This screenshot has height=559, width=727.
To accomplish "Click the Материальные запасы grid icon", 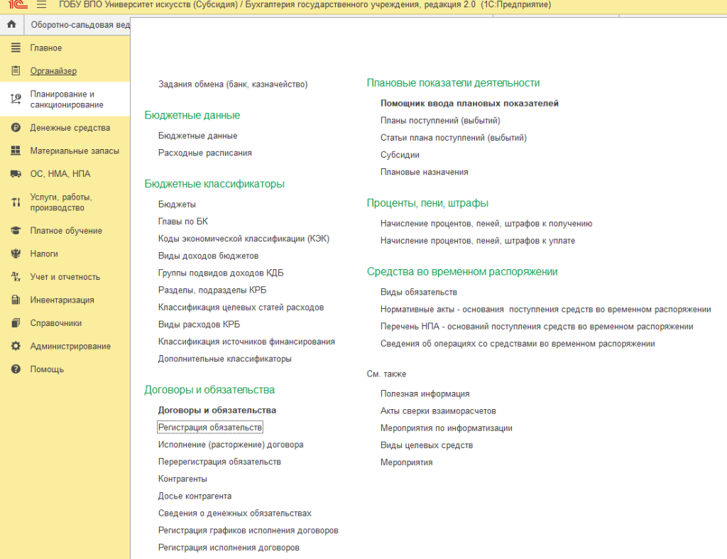I will [16, 151].
